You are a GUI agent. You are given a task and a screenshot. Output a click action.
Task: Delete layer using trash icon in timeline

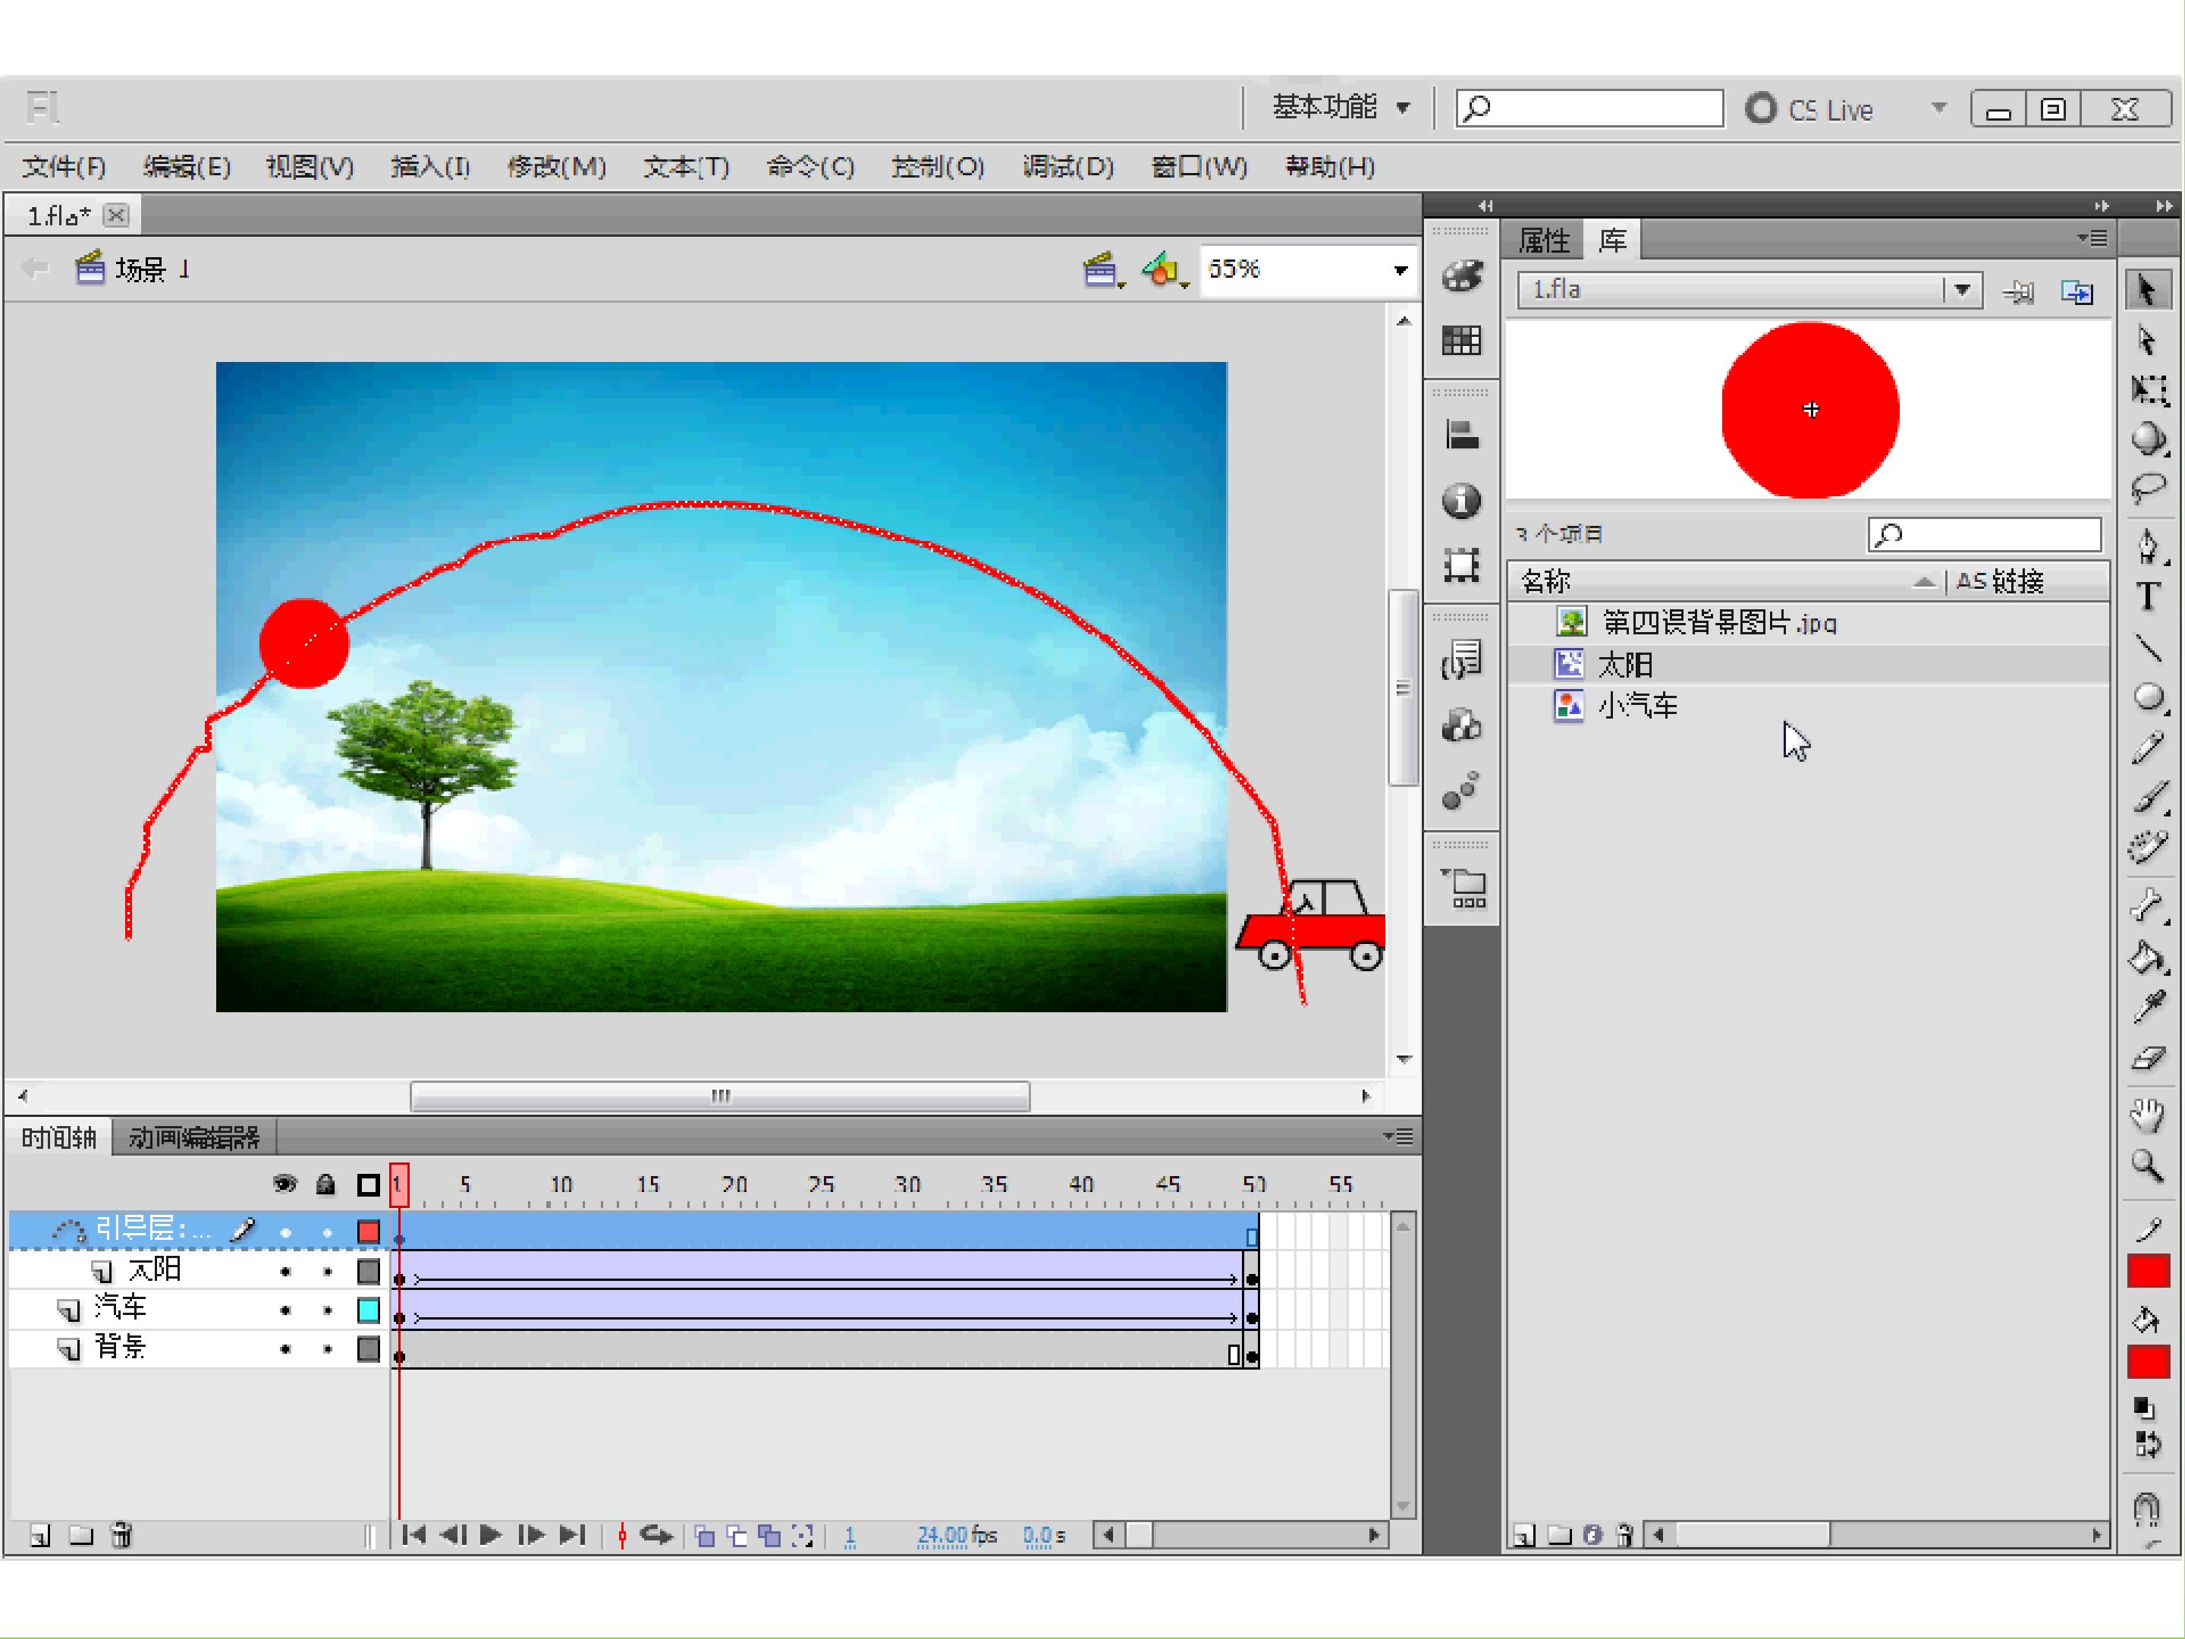tap(121, 1534)
